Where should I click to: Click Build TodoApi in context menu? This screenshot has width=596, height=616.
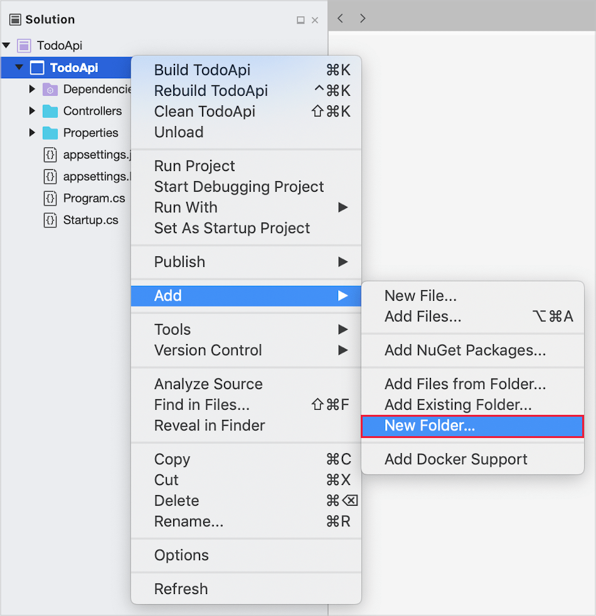click(202, 70)
